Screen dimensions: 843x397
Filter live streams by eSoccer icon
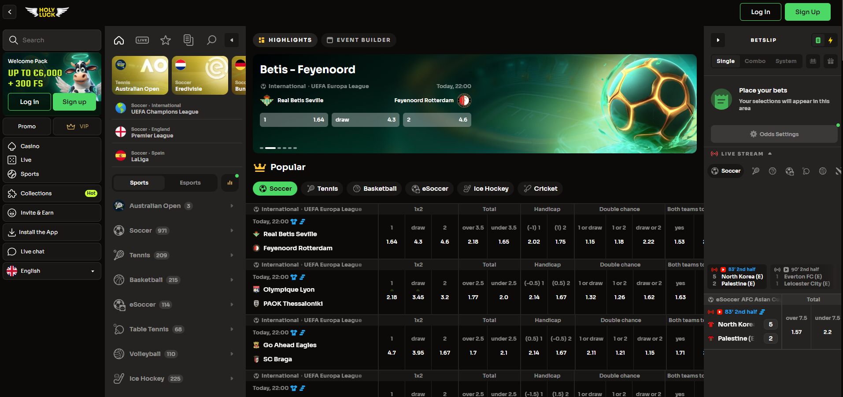(x=789, y=171)
